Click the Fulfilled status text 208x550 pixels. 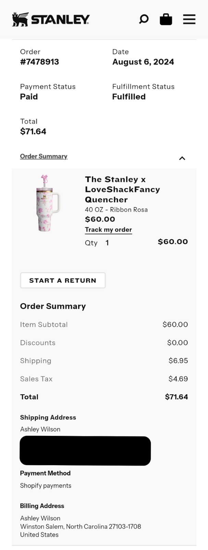pyautogui.click(x=129, y=97)
